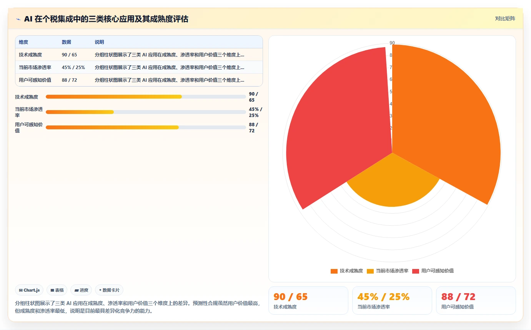
Task: Click the 用户可感知价值 progress bar
Action: click(x=146, y=127)
